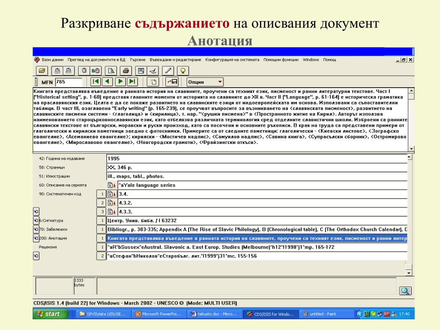Click the add-occurrence icon left of Сигнатура
The height and width of the screenshot is (330, 440).
[x=36, y=220]
